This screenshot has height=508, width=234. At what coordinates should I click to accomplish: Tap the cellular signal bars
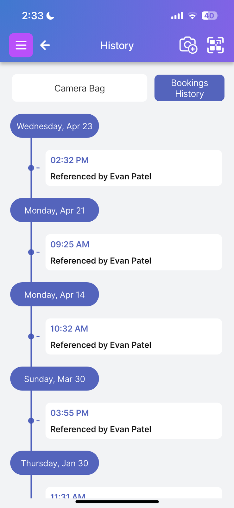[177, 16]
